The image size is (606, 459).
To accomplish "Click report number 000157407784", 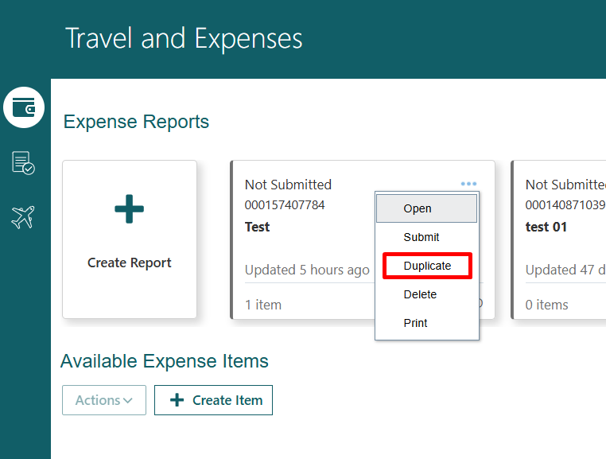I will point(285,204).
